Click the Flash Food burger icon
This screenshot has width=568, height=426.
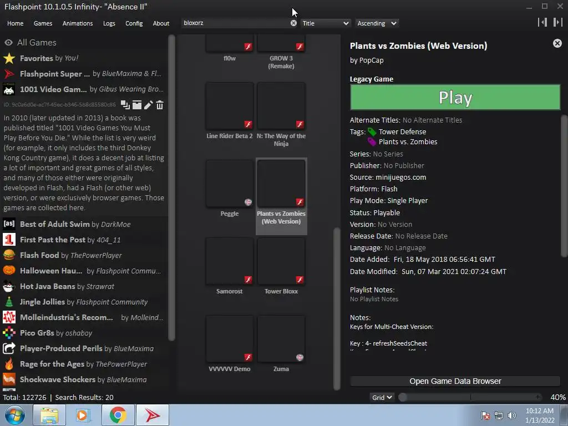[x=9, y=255]
